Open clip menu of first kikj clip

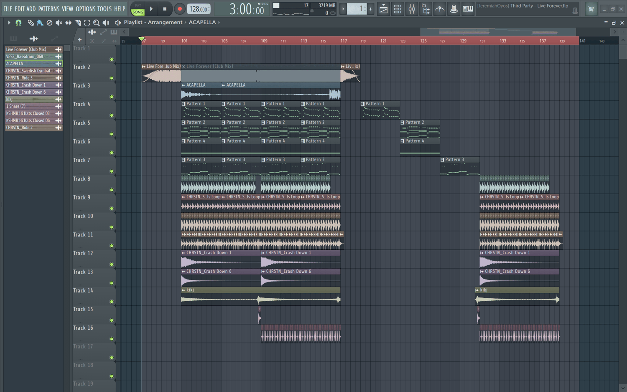click(x=184, y=290)
